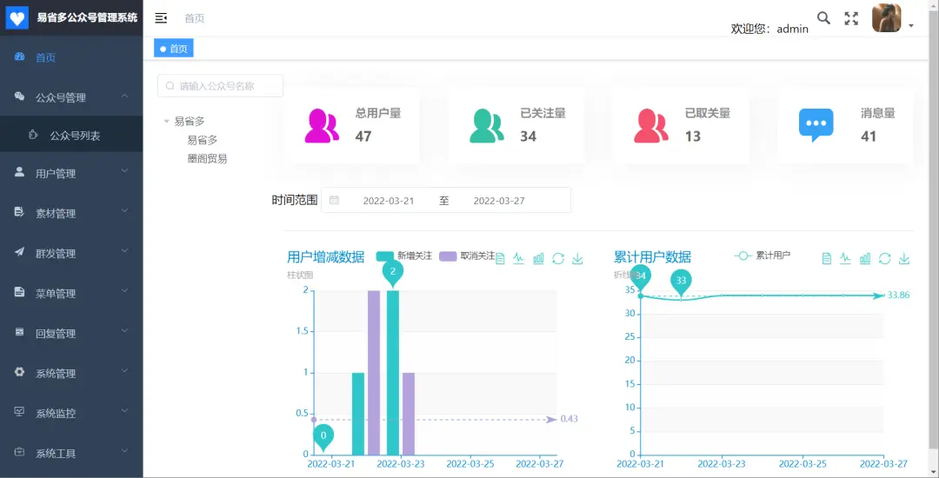This screenshot has height=478, width=939.
Task: Click the end date 2022-03-27 field
Action: [499, 201]
